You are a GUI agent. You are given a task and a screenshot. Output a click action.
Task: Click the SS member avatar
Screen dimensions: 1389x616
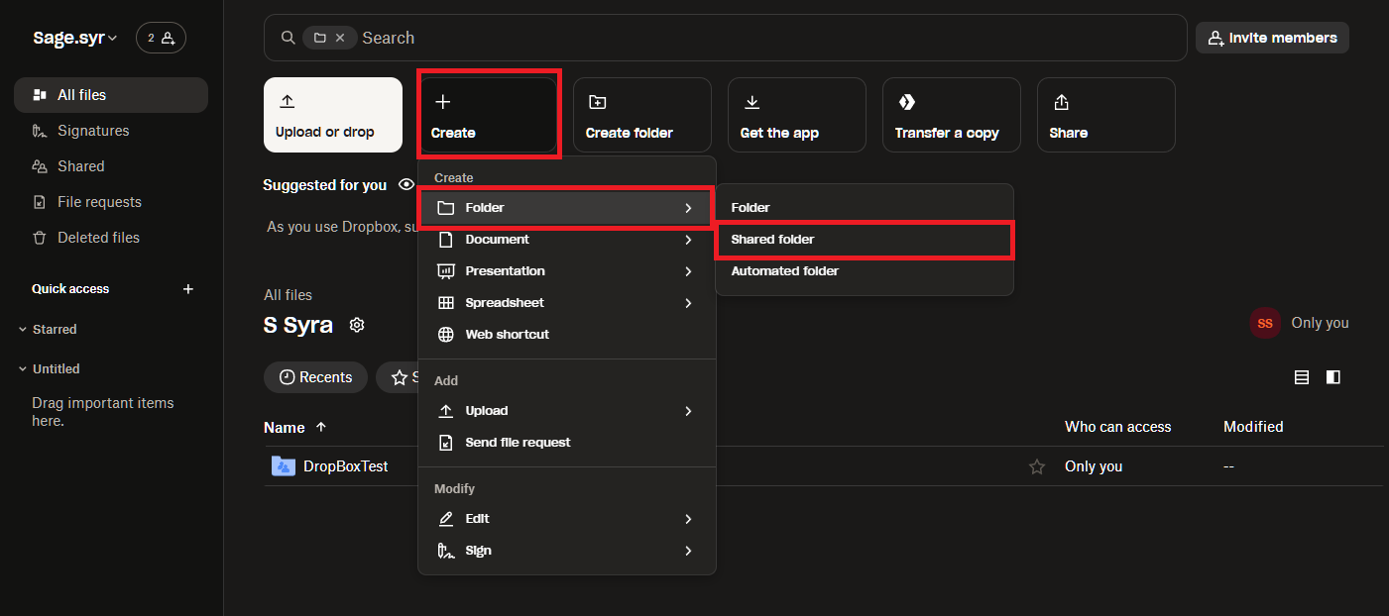(x=1265, y=323)
